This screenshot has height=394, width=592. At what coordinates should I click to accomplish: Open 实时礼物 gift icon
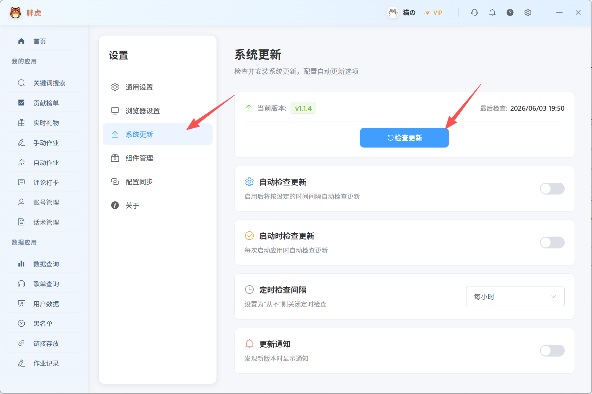pos(21,123)
